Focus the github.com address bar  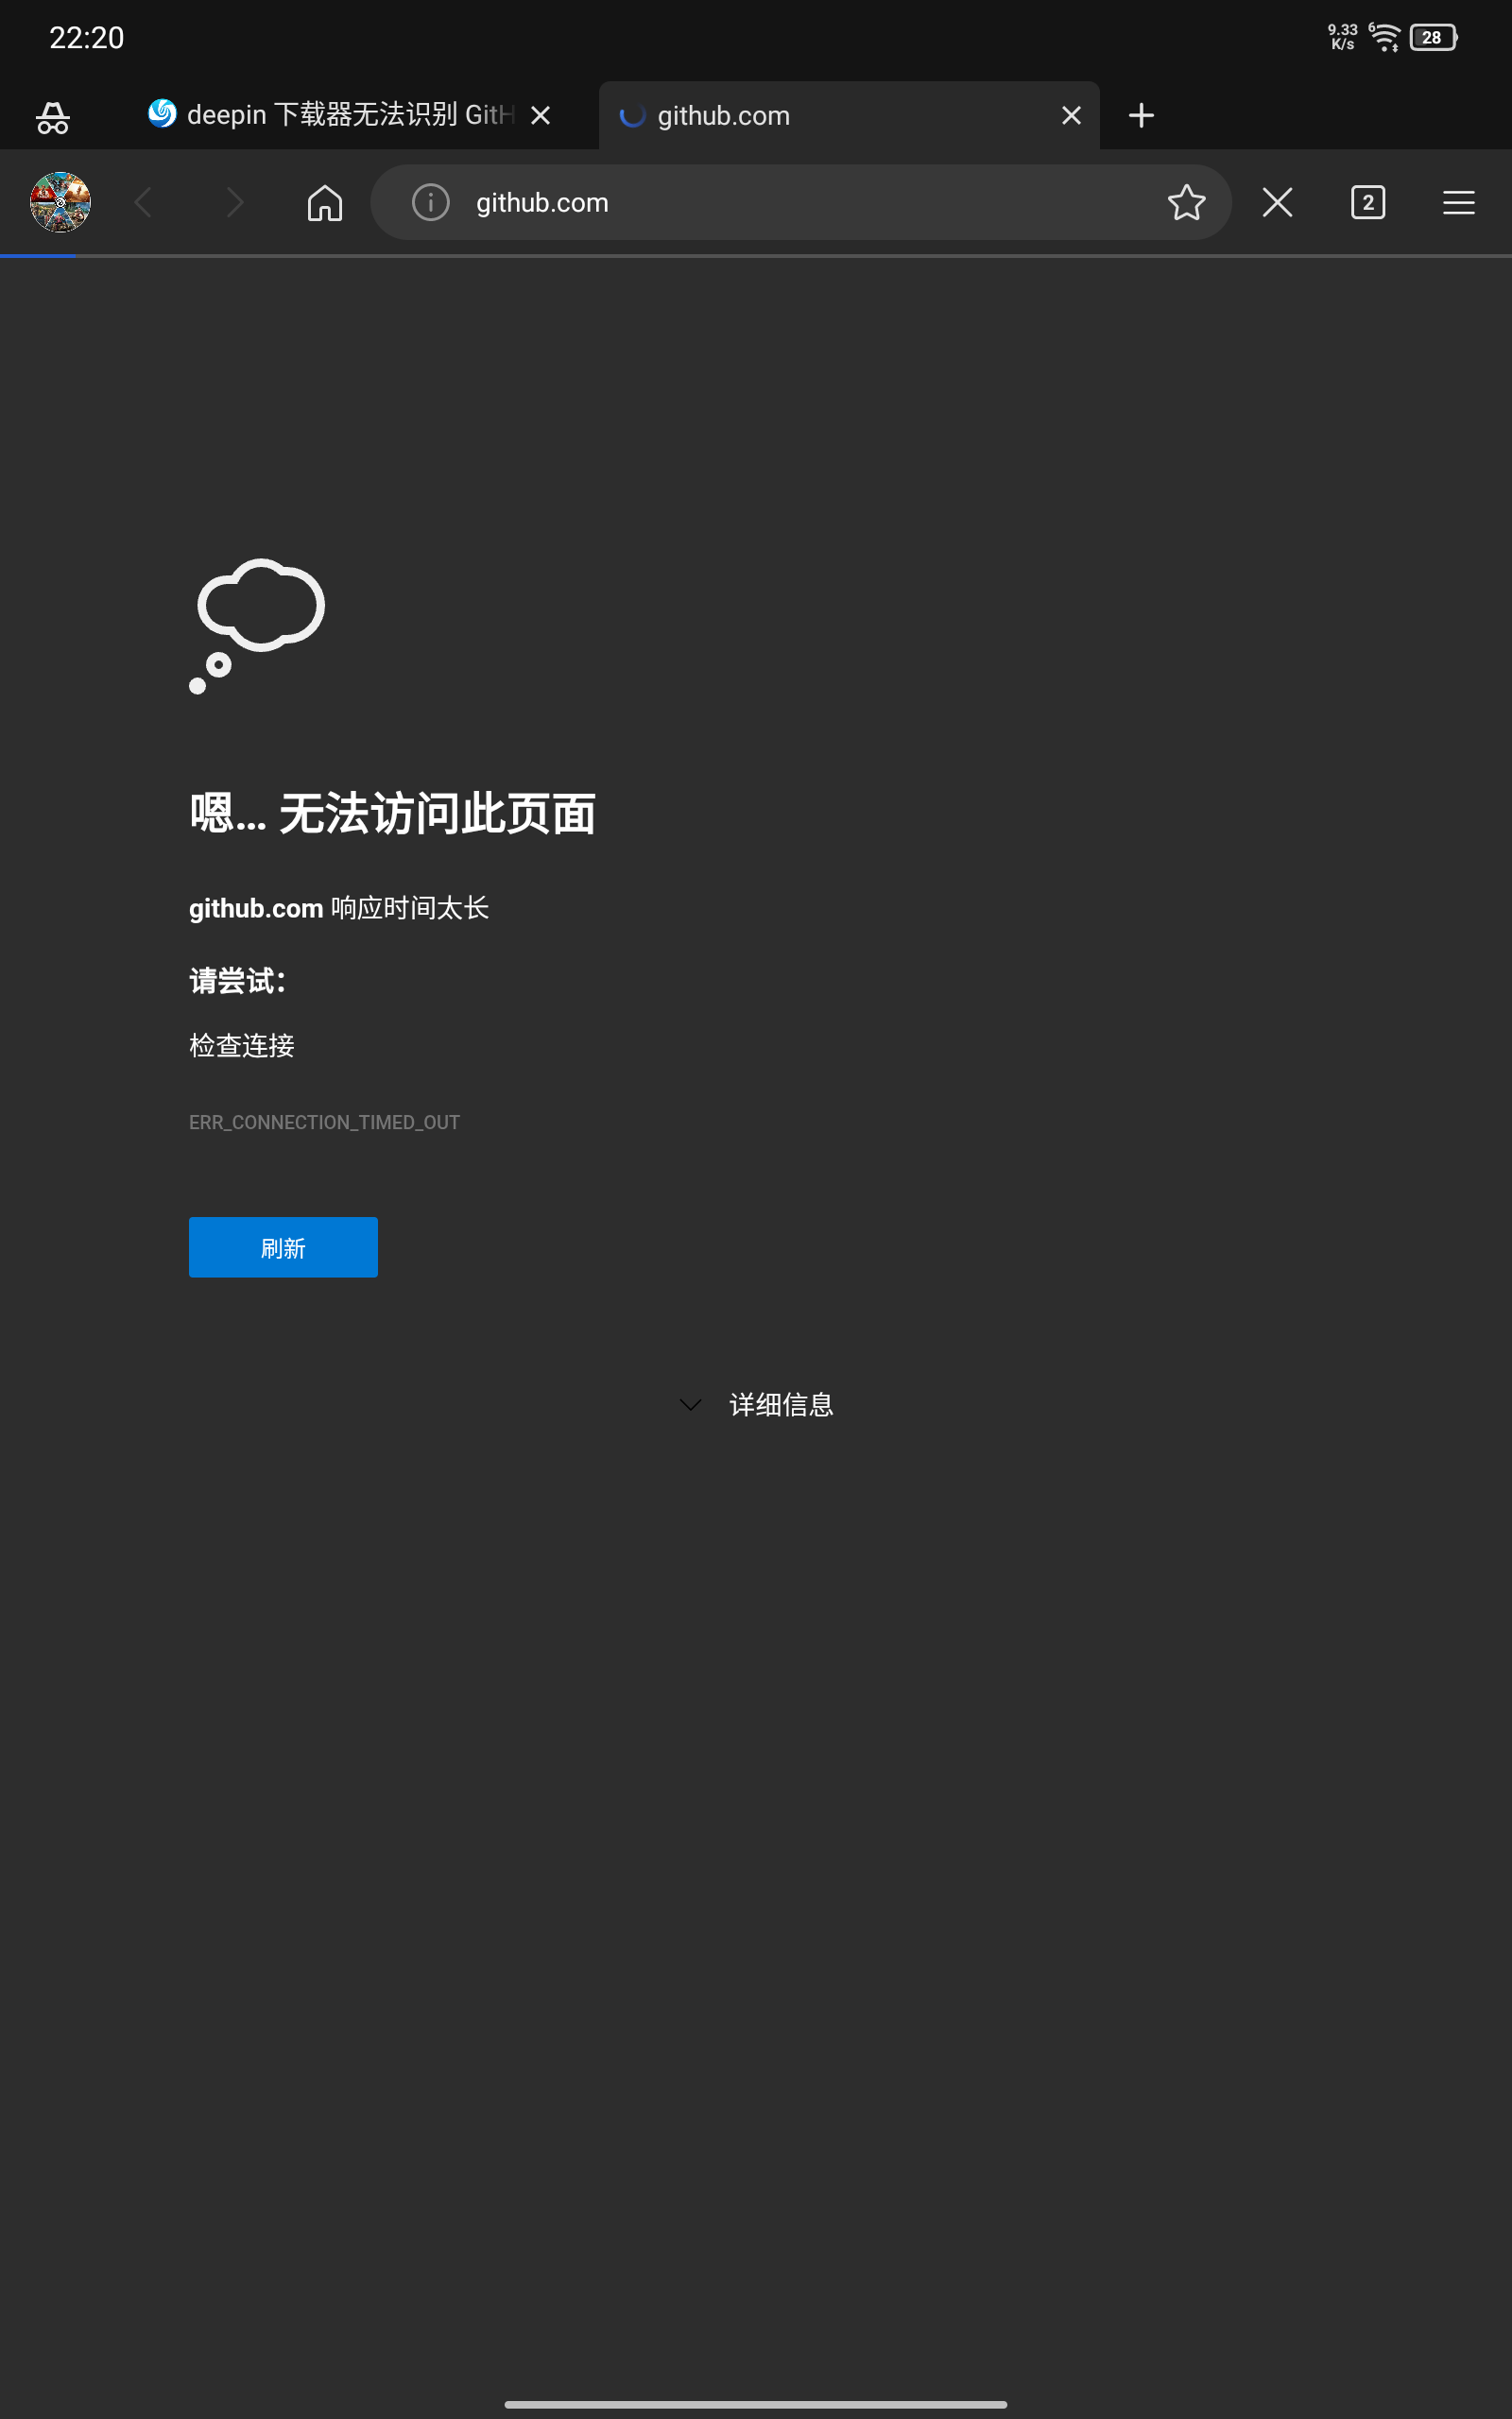pyautogui.click(x=800, y=202)
